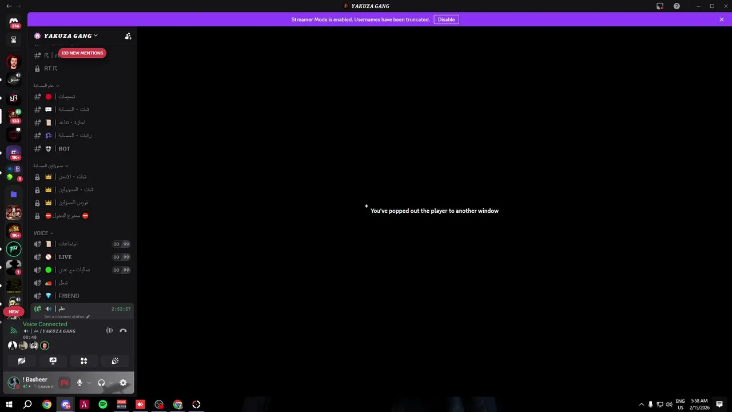Viewport: 732px width, 412px height.
Task: Disable Streamer Mode button
Action: point(446,19)
